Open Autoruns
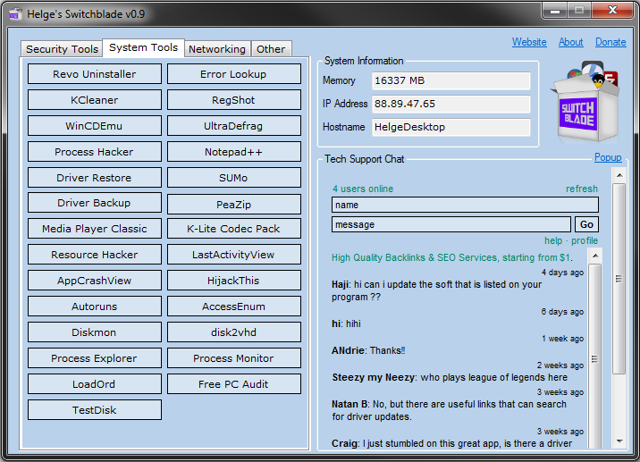This screenshot has width=640, height=462. click(94, 307)
